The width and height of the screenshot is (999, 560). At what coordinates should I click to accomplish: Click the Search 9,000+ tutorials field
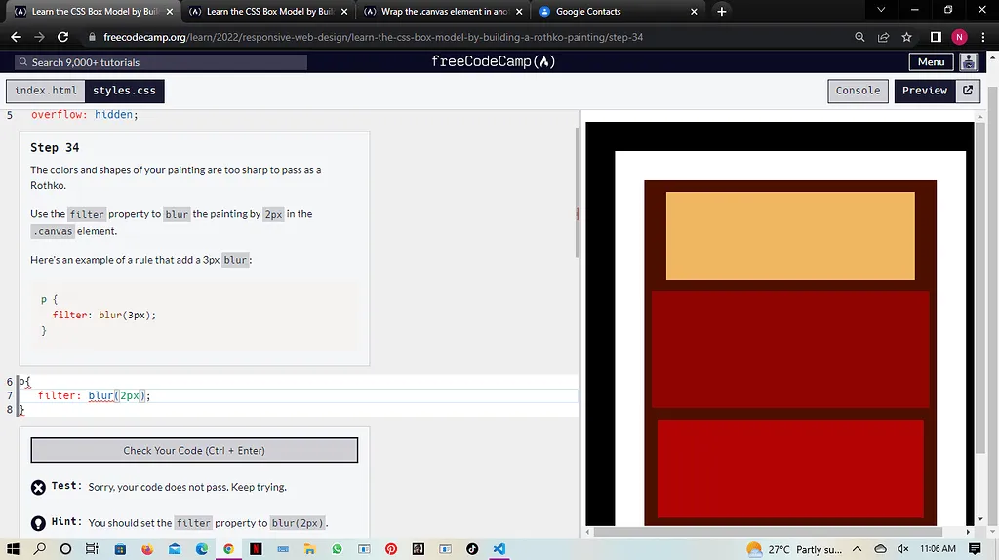click(x=161, y=62)
